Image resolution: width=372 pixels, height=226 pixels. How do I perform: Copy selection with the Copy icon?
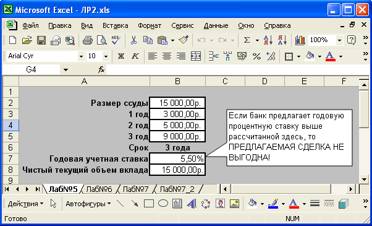[148, 40]
